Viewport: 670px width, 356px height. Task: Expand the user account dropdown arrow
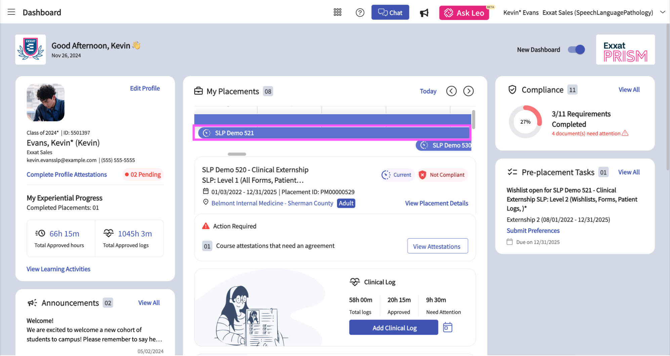[662, 12]
